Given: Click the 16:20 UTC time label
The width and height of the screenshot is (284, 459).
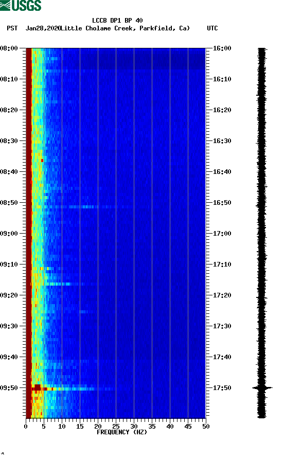Looking at the screenshot, I should (x=222, y=110).
